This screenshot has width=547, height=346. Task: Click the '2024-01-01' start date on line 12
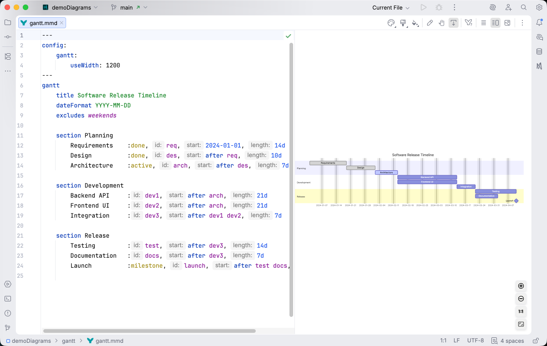[223, 146]
